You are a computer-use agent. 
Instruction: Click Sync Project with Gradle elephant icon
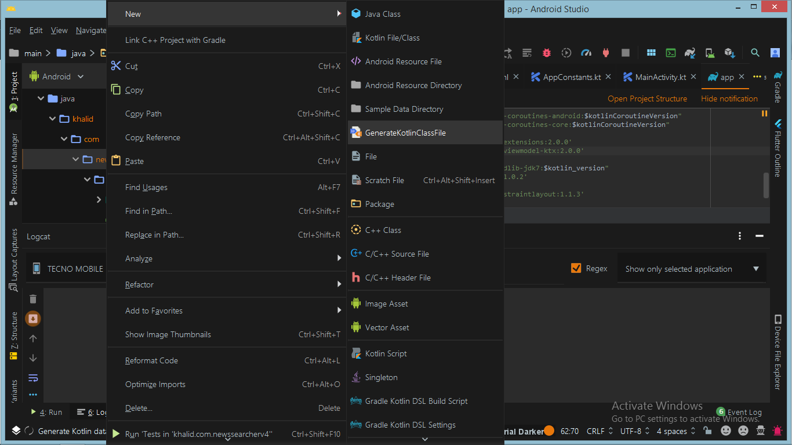point(690,53)
